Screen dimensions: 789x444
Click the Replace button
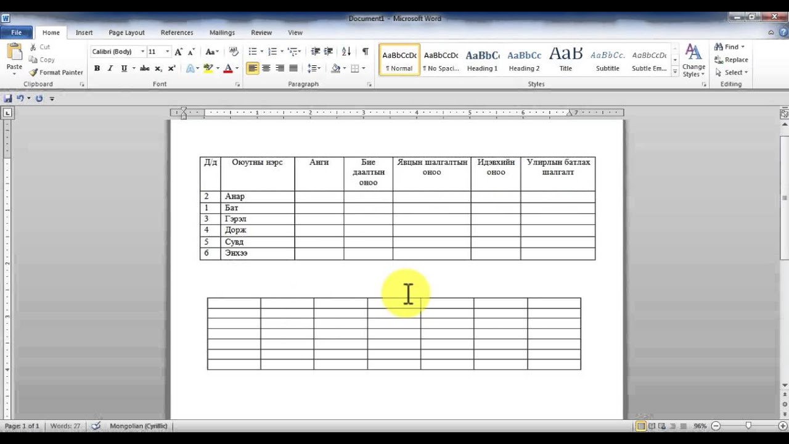click(x=731, y=60)
